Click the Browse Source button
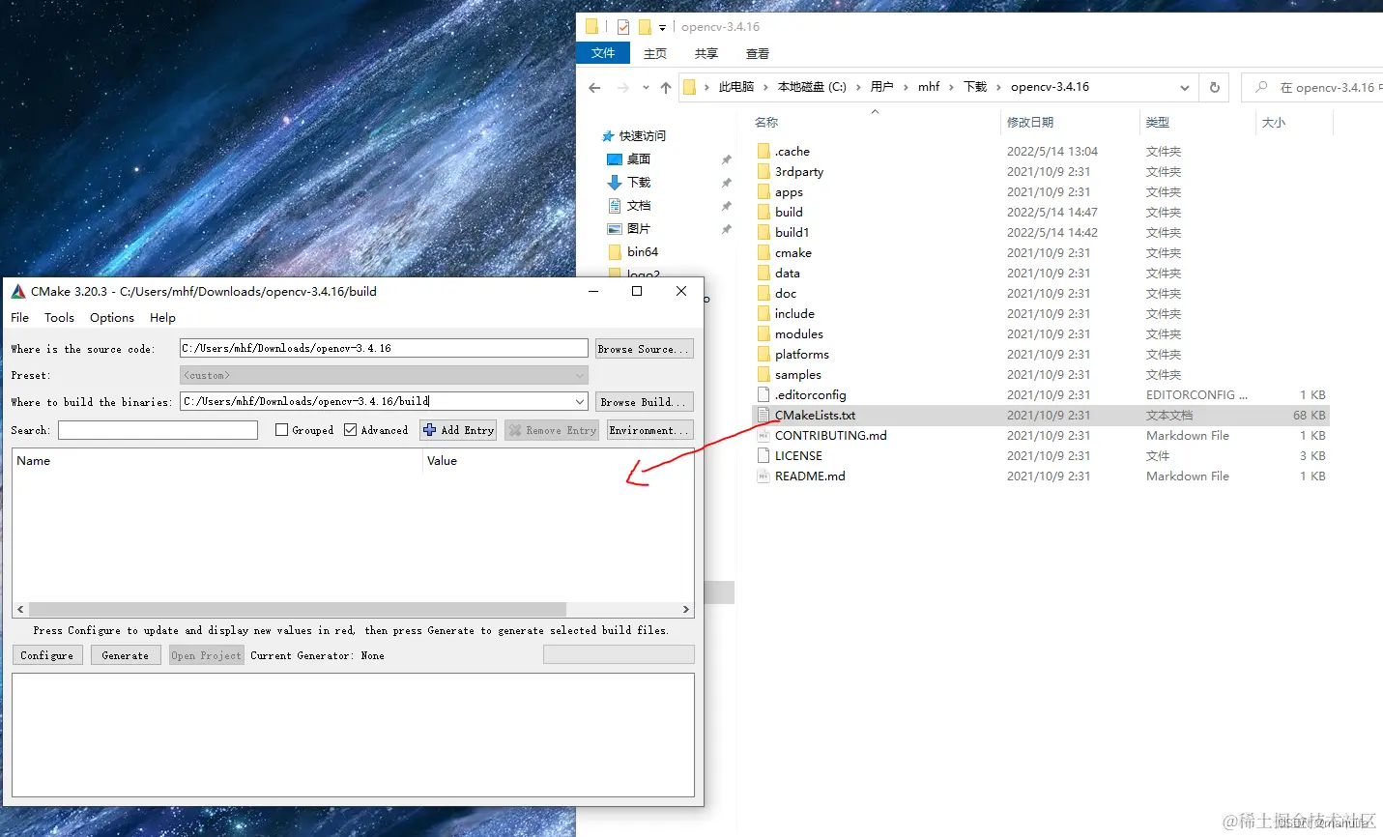This screenshot has width=1383, height=837. pos(645,349)
